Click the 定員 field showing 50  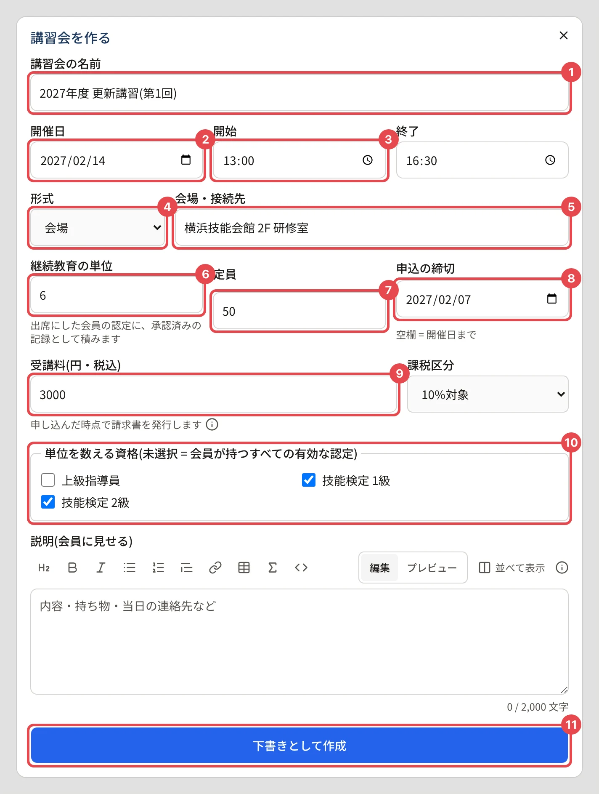coord(299,311)
